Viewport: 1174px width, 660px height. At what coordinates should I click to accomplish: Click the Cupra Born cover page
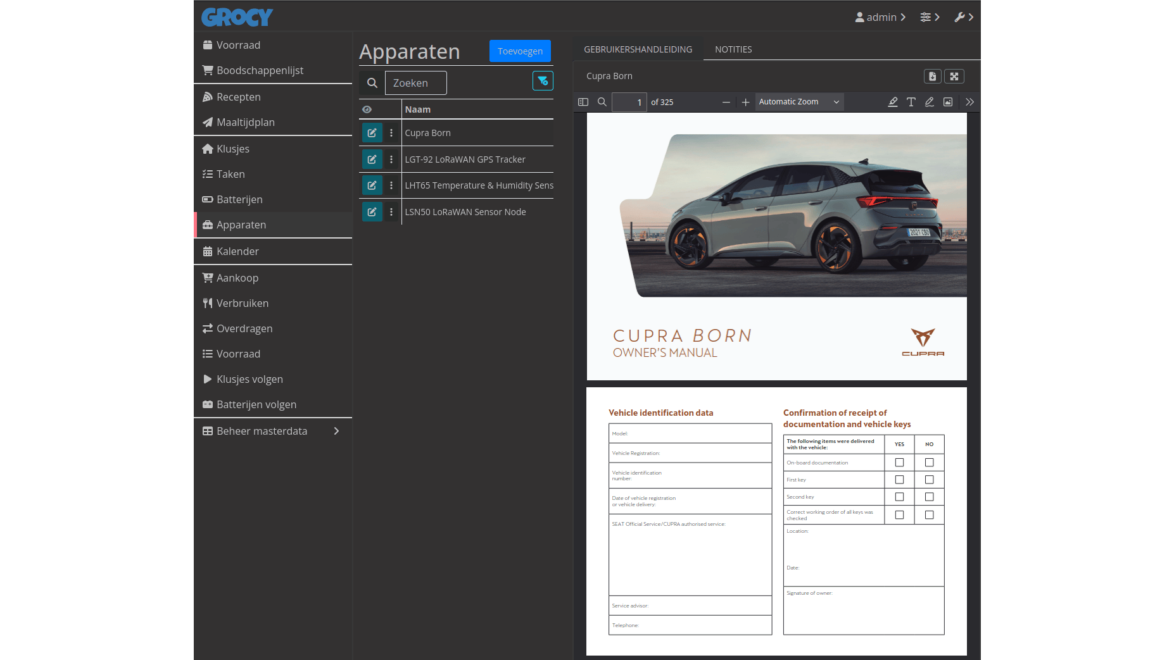pyautogui.click(x=777, y=247)
